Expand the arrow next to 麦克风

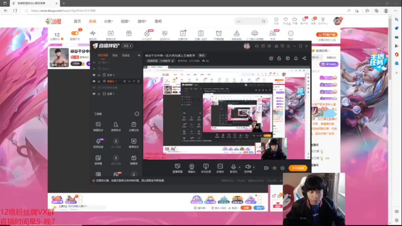tap(240, 167)
